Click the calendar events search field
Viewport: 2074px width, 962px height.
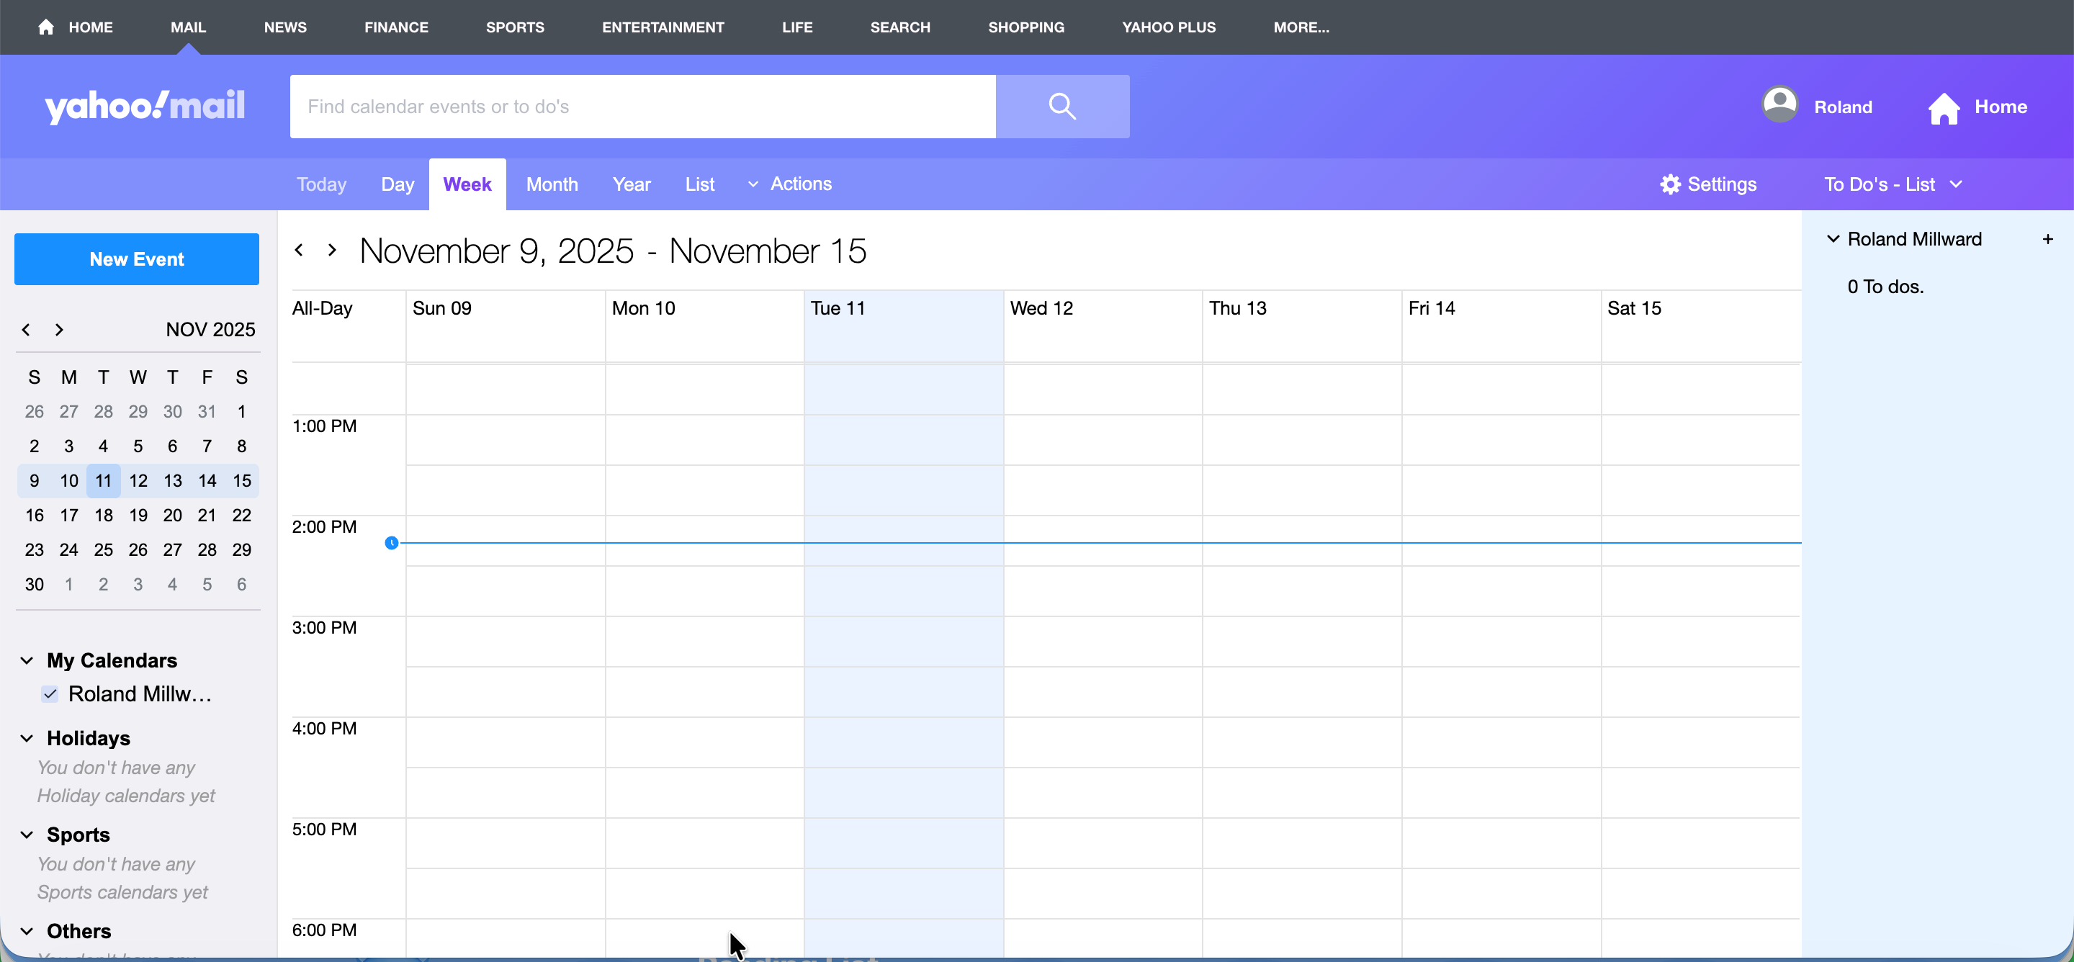pos(642,107)
